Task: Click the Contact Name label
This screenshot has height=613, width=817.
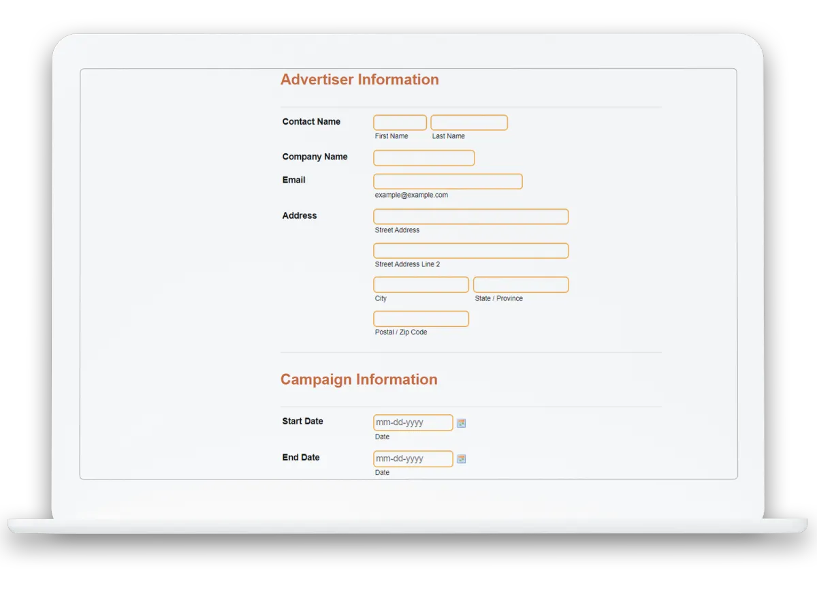Action: click(x=311, y=122)
